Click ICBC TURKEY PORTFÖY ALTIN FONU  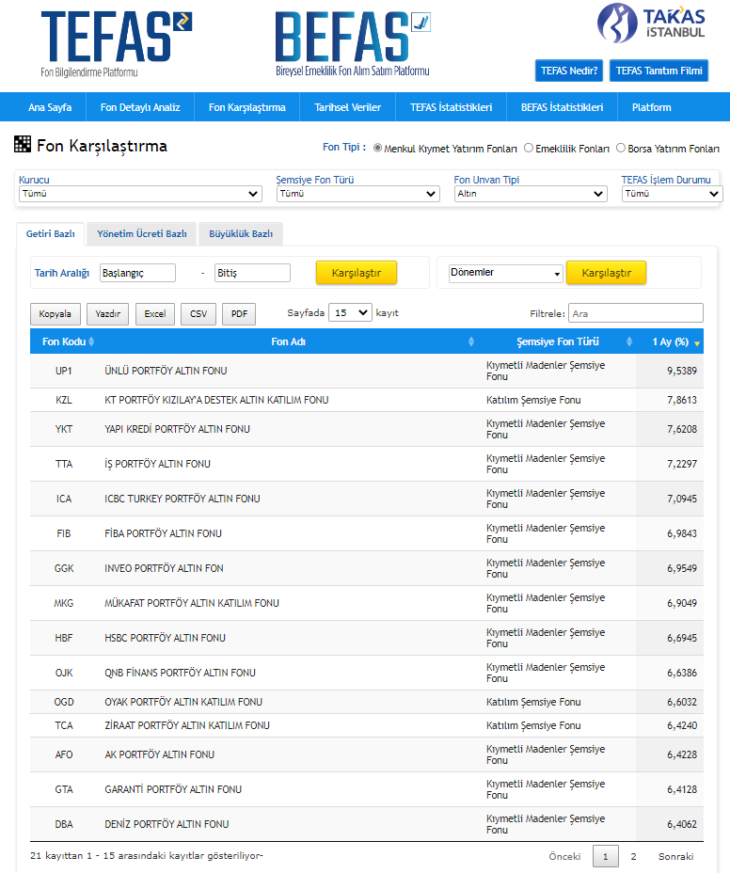[182, 499]
